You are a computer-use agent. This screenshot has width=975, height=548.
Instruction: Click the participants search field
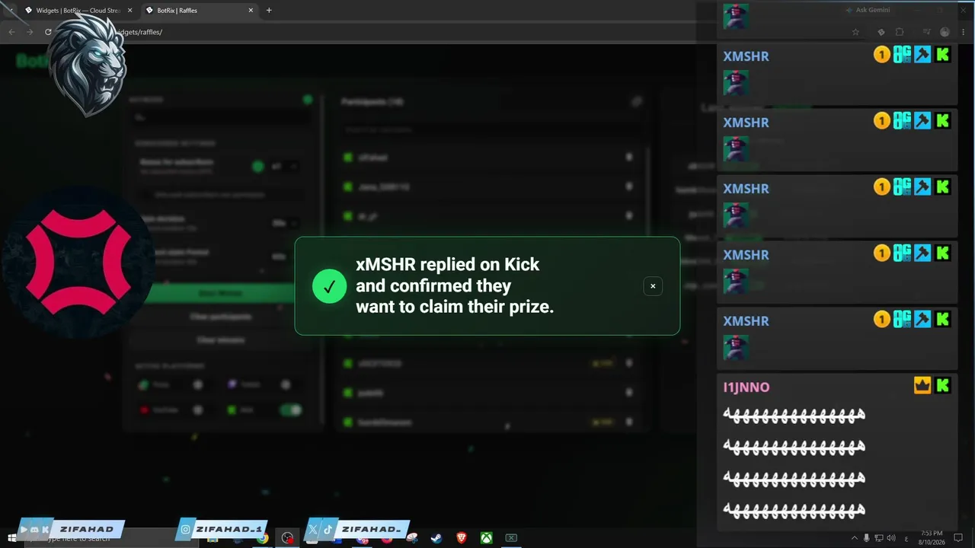[492, 129]
